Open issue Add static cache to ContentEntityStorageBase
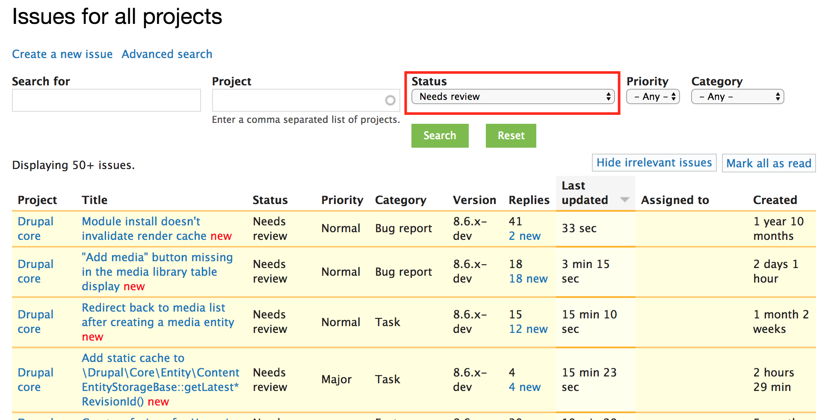 point(160,380)
